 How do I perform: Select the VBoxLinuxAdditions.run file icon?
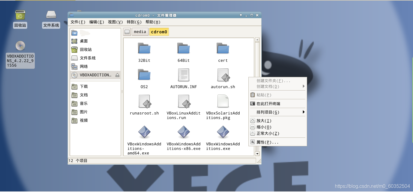[x=184, y=101]
